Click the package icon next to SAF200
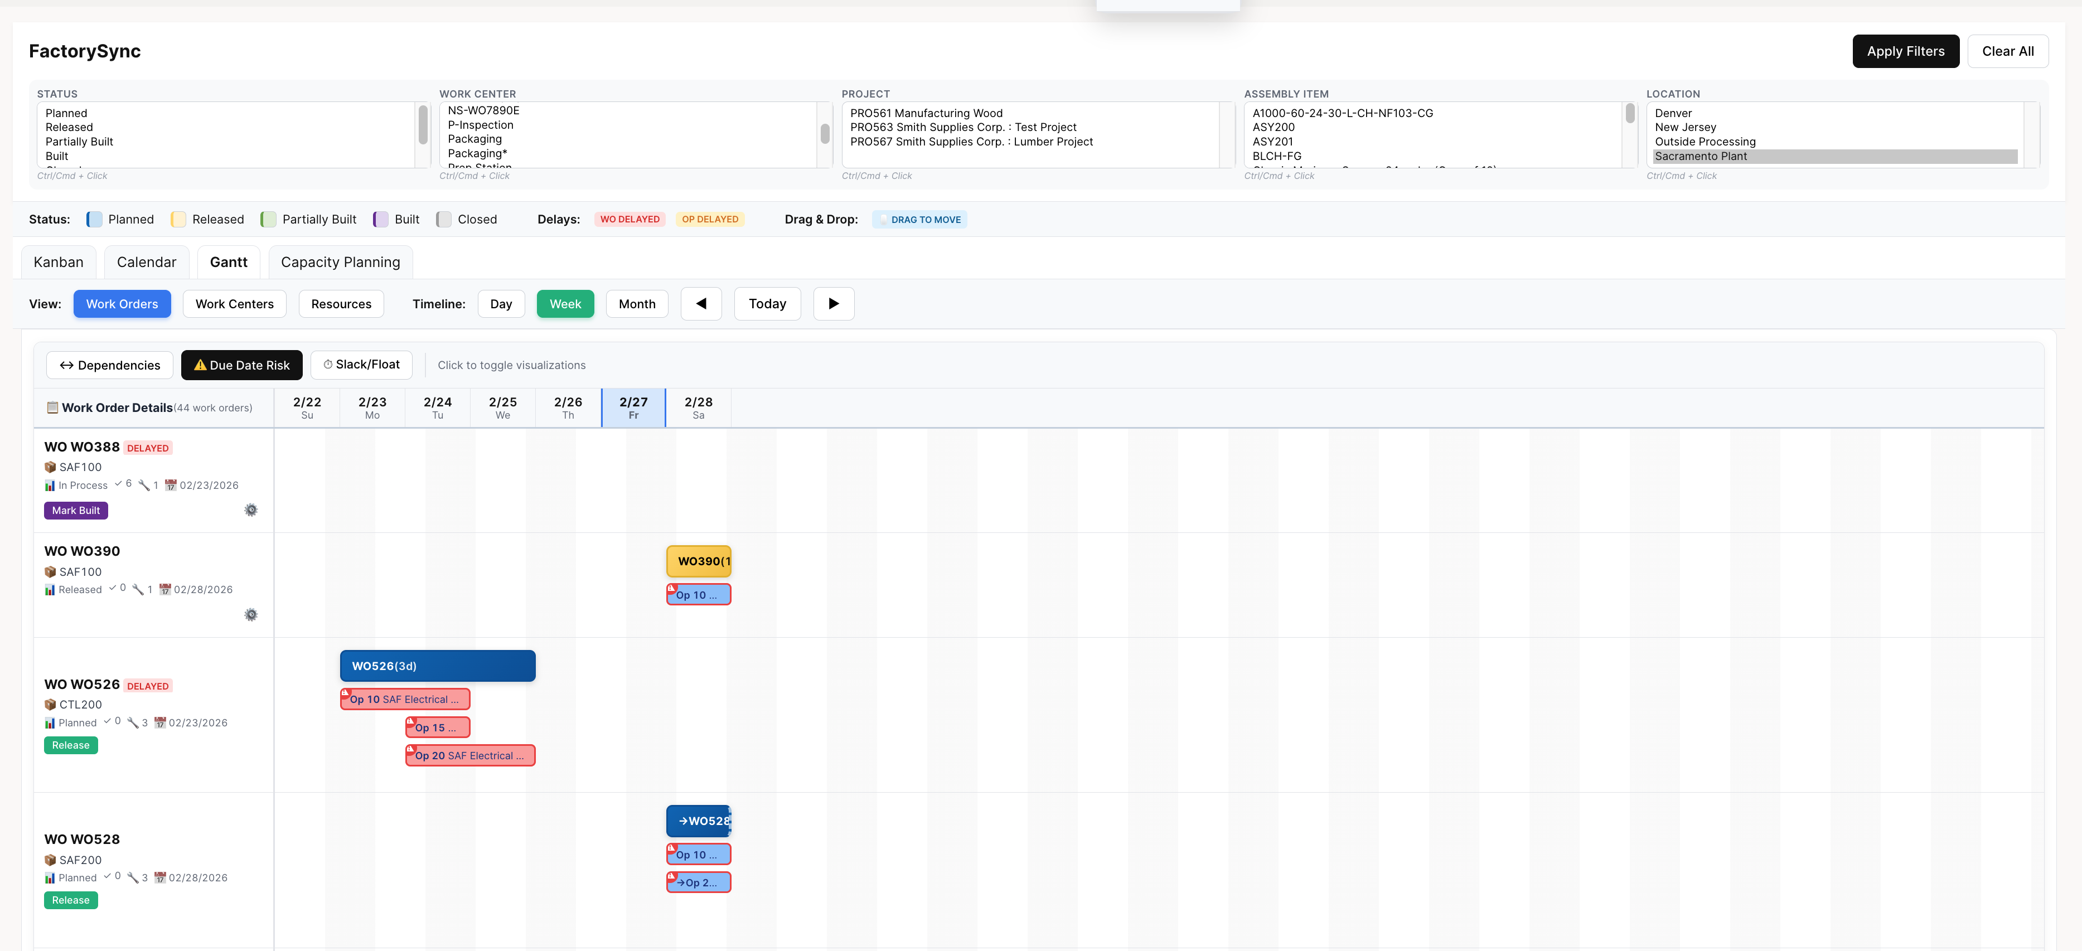This screenshot has height=951, width=2082. pos(50,860)
